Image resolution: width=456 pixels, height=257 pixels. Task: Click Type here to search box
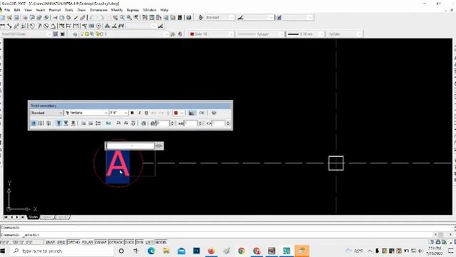(62, 251)
